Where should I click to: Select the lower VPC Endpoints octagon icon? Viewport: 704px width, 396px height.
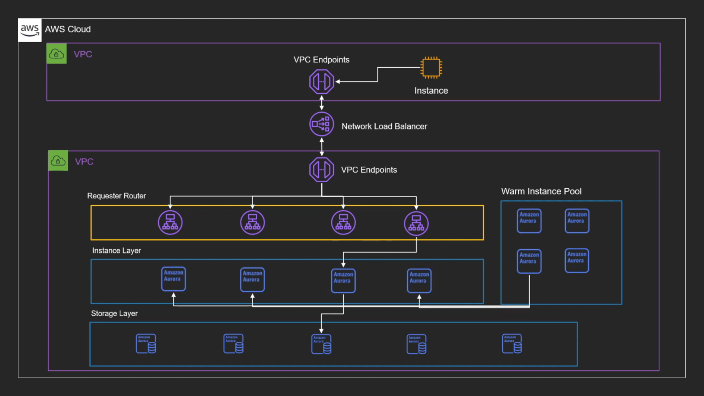point(321,169)
